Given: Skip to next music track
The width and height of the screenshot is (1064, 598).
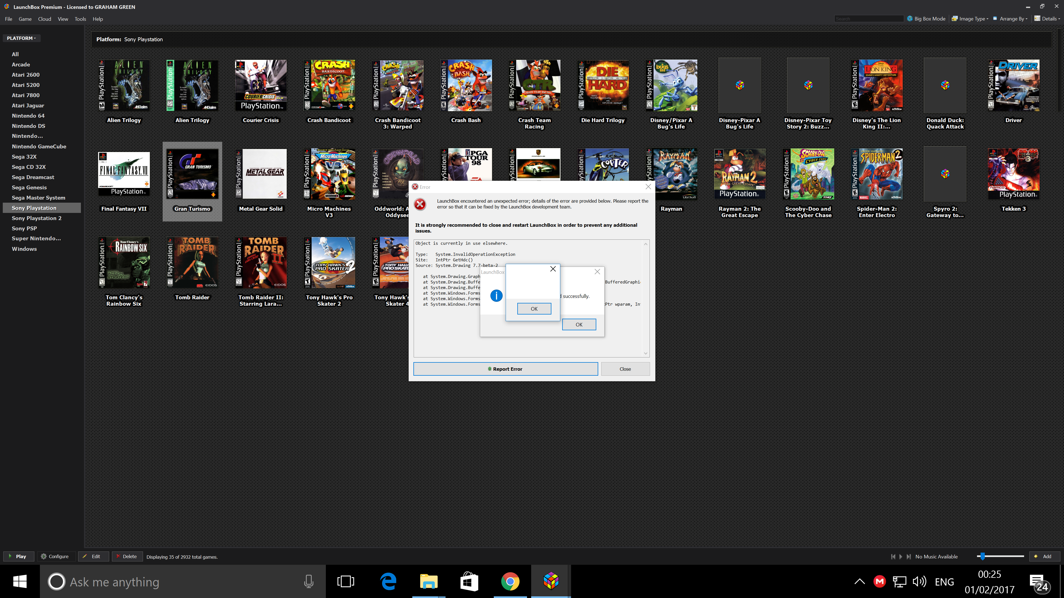Looking at the screenshot, I should click(x=908, y=556).
